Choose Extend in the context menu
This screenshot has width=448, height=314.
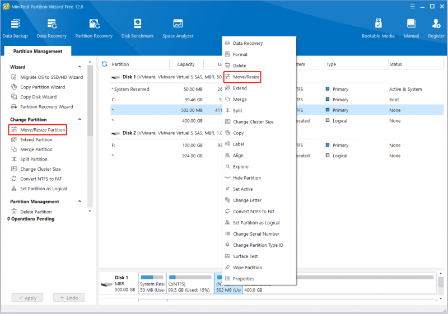coord(259,88)
